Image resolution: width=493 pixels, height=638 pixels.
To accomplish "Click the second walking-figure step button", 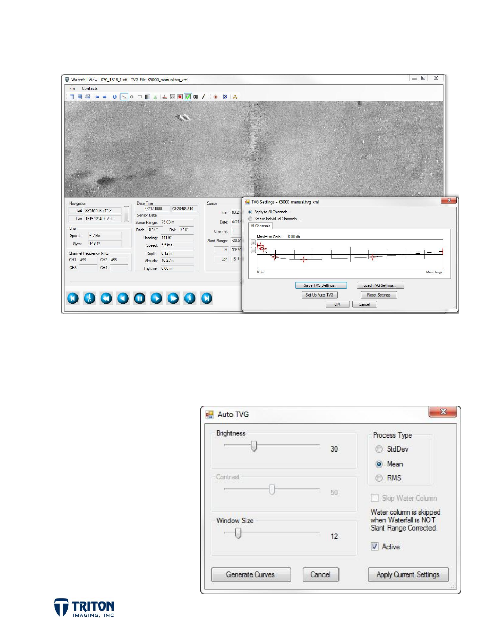I will tap(190, 298).
